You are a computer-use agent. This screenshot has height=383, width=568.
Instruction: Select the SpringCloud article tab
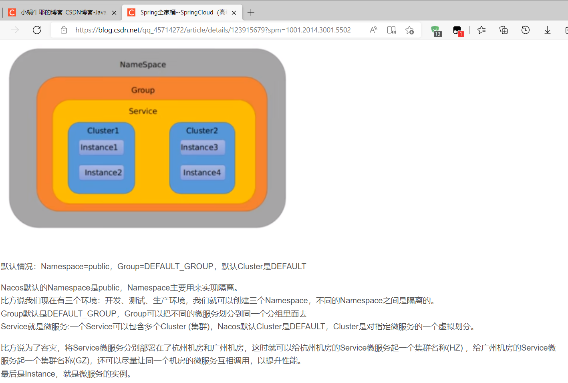click(x=176, y=12)
